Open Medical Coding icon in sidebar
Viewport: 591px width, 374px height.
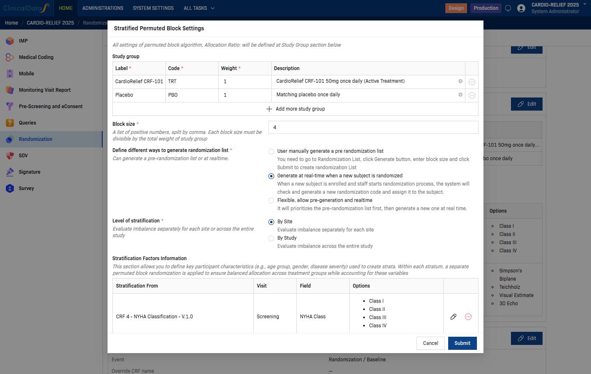[x=10, y=57]
